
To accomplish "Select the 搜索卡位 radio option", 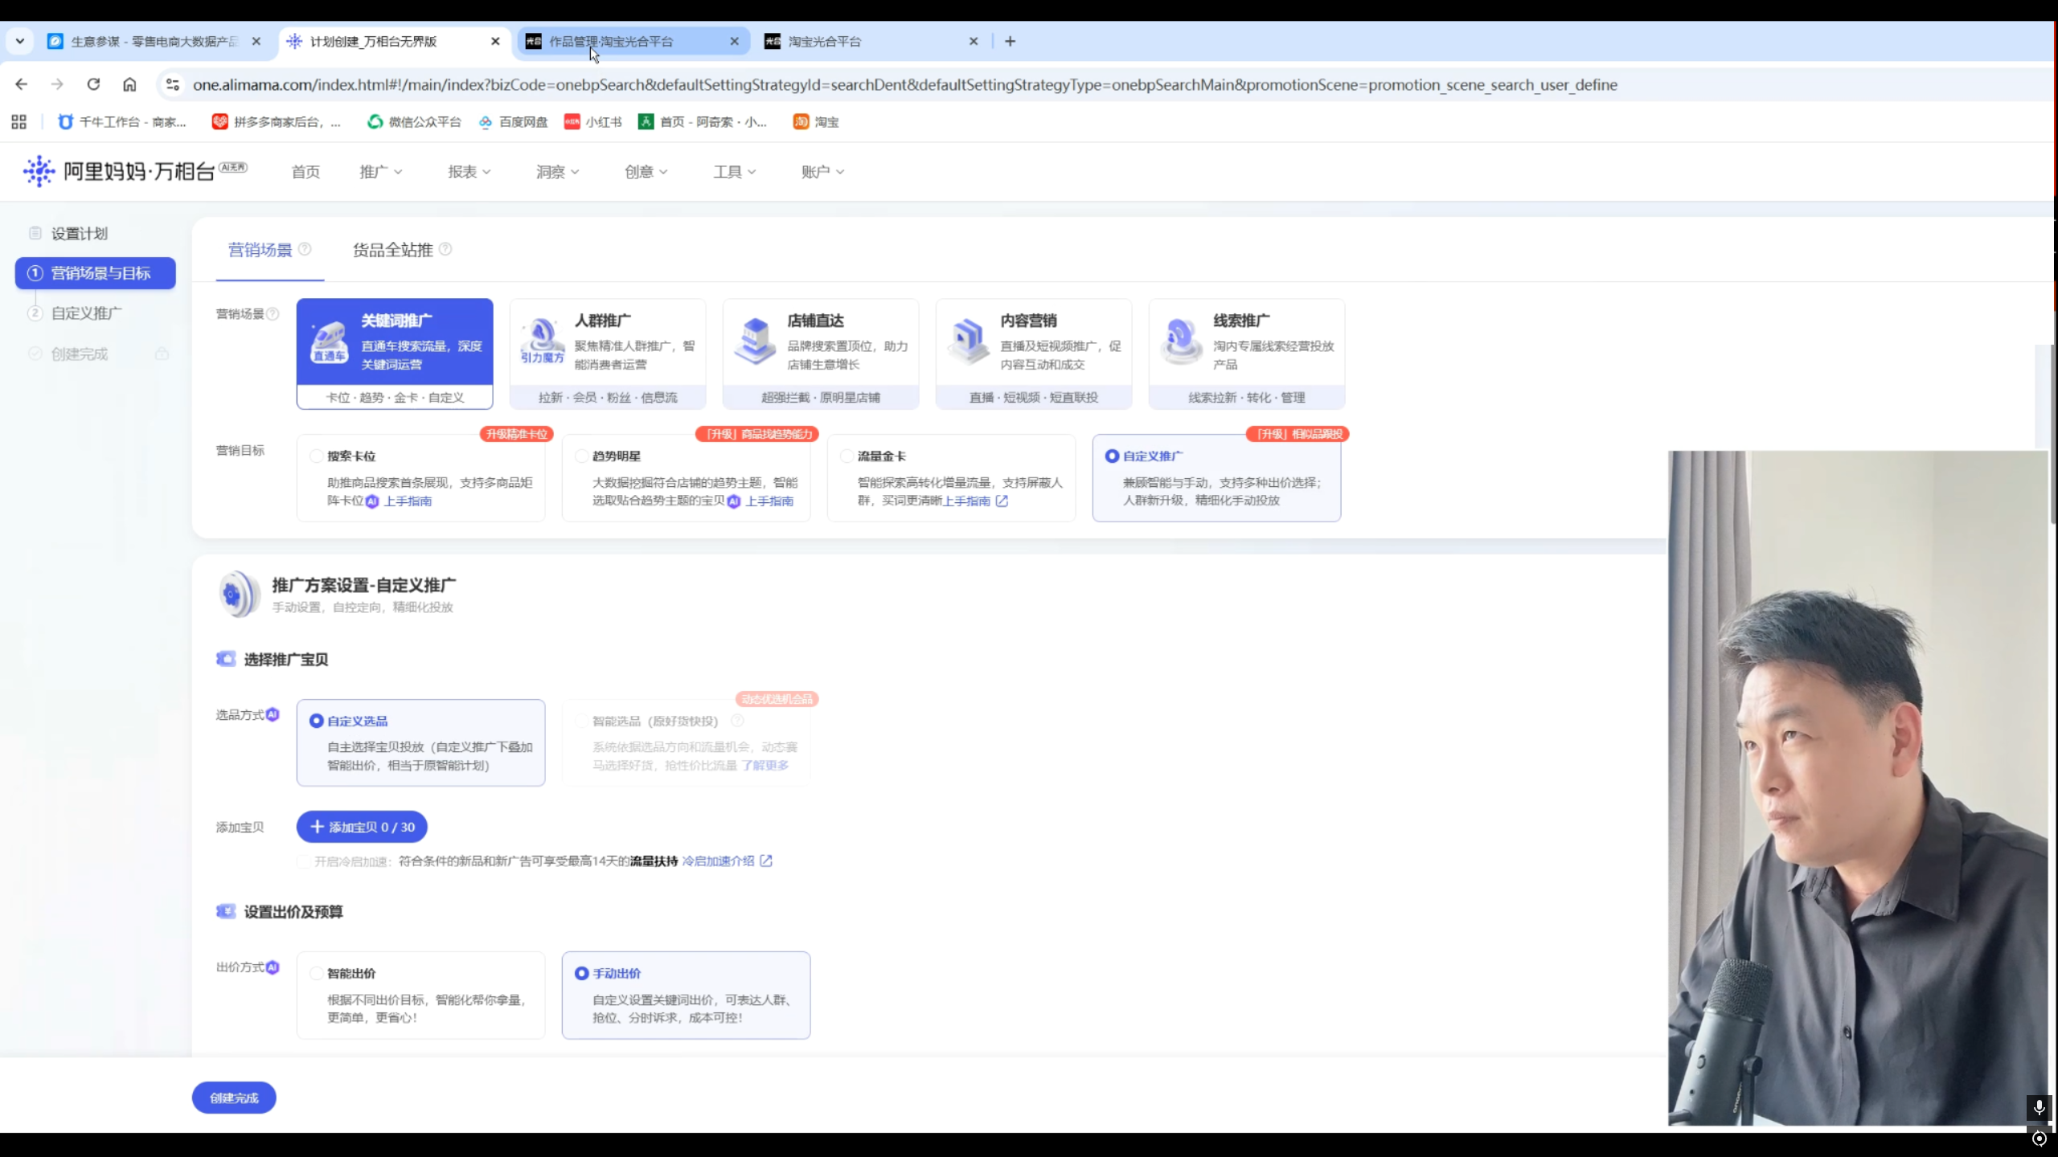I will click(x=317, y=456).
